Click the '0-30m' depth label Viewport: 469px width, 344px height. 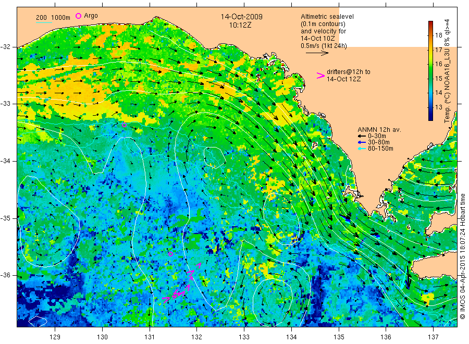377,136
